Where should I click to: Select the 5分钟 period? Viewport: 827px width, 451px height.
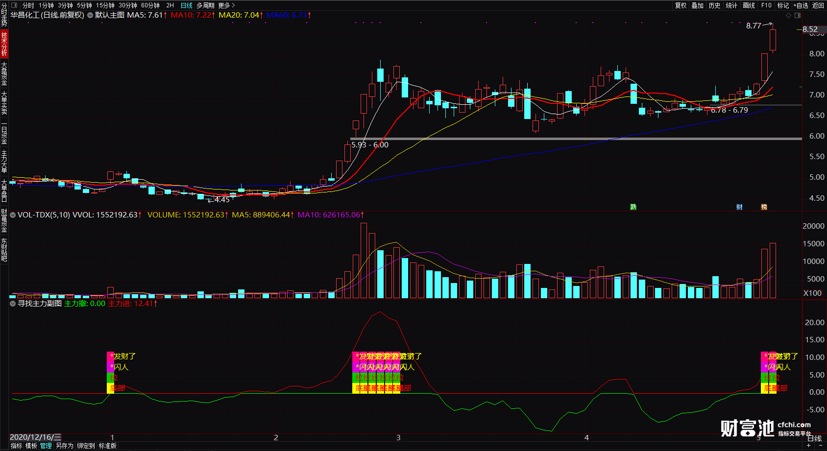tap(84, 5)
